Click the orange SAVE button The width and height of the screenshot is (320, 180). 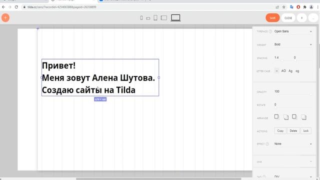[x=272, y=18]
